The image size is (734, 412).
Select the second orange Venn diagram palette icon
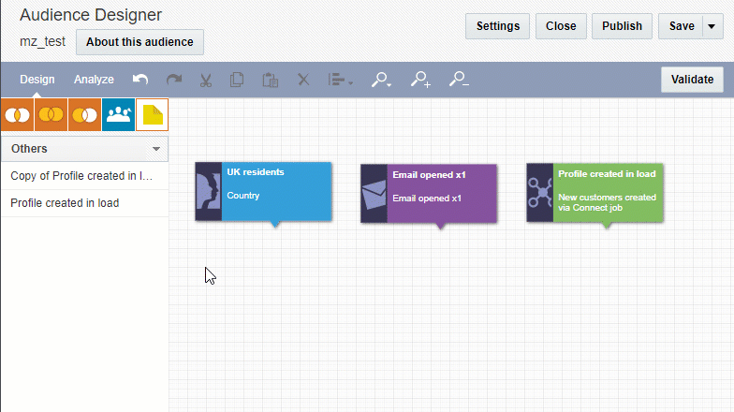(51, 114)
